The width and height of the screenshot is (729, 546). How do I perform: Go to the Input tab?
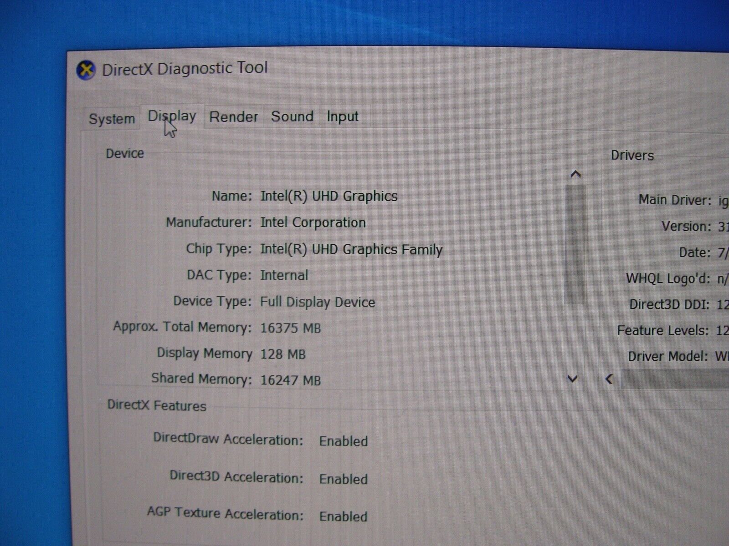[x=343, y=116]
